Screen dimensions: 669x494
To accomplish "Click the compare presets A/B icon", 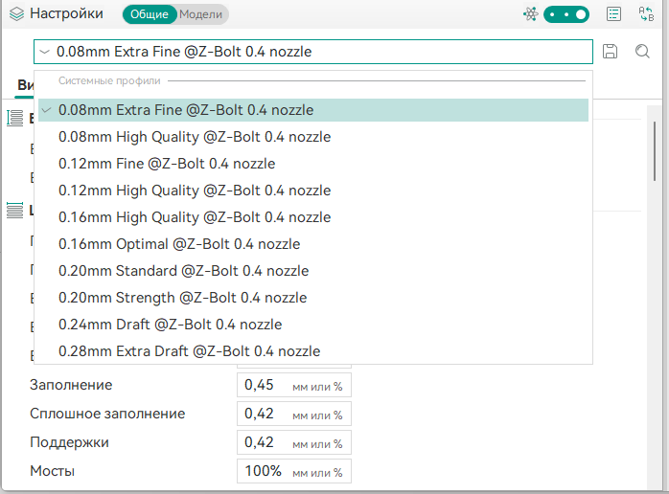I will (646, 14).
